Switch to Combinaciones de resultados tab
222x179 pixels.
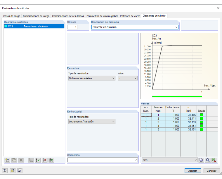(68, 16)
